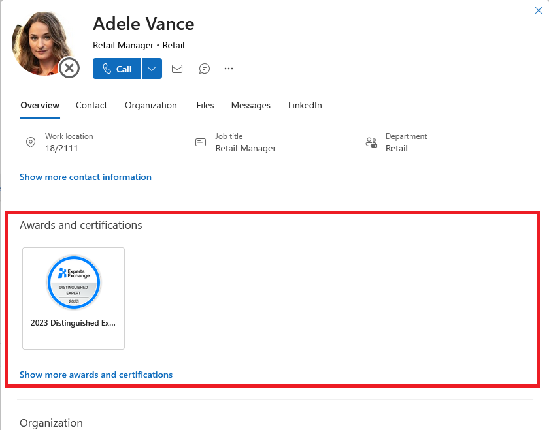This screenshot has height=430, width=549.
Task: Open the more options ellipsis menu
Action: click(229, 69)
